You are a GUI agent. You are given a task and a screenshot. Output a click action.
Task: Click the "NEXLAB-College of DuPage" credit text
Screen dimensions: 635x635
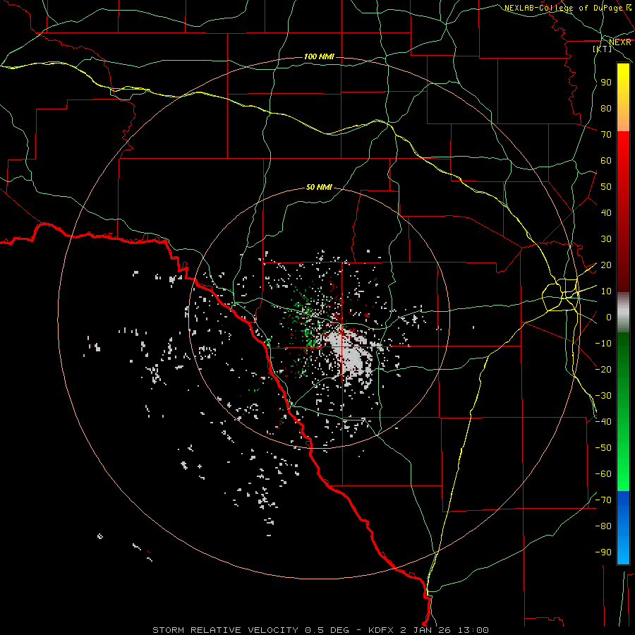[563, 8]
